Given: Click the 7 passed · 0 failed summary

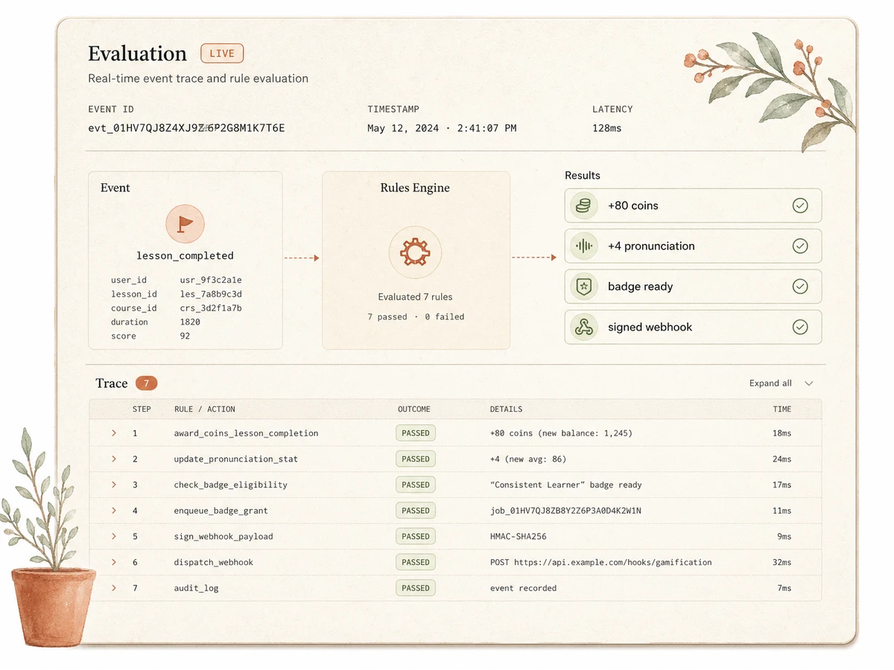Looking at the screenshot, I should tap(416, 317).
